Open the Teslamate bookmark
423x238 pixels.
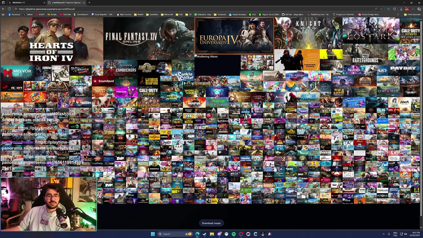[x=220, y=15]
